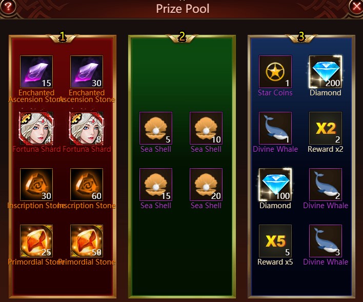Click the Divine Whale with quantity 3
Viewport: 363px width, 302px height.
(x=326, y=241)
